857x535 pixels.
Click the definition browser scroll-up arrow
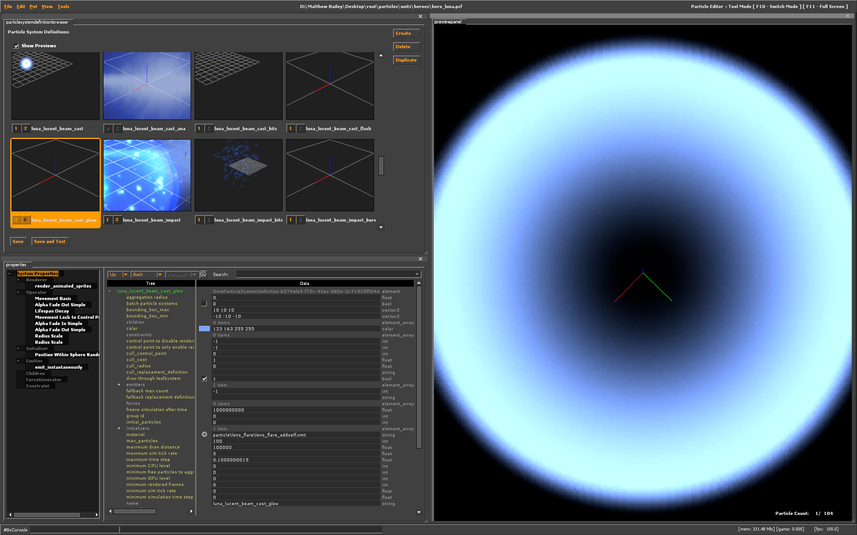pos(381,56)
